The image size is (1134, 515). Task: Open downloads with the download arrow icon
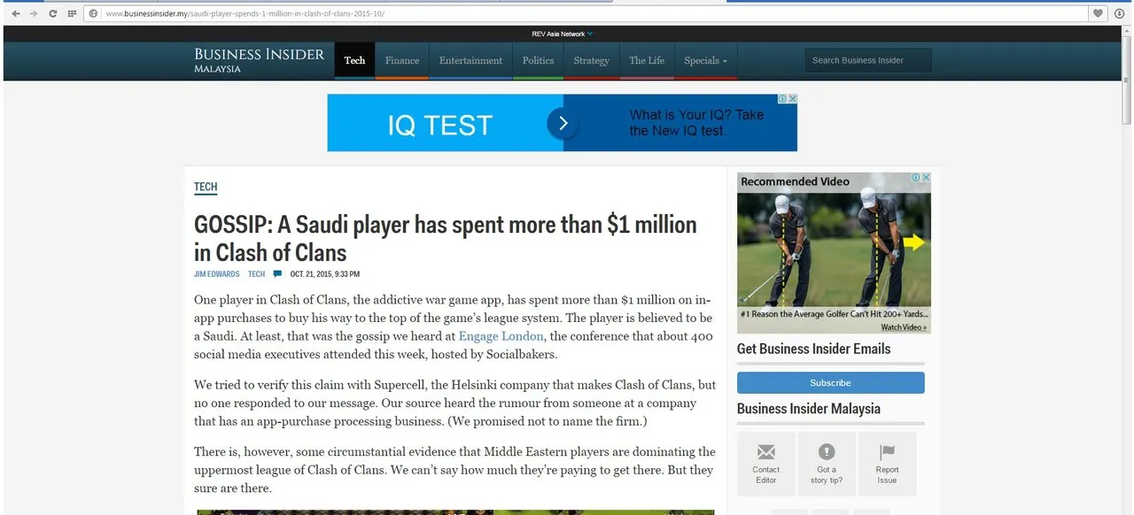click(x=1120, y=13)
